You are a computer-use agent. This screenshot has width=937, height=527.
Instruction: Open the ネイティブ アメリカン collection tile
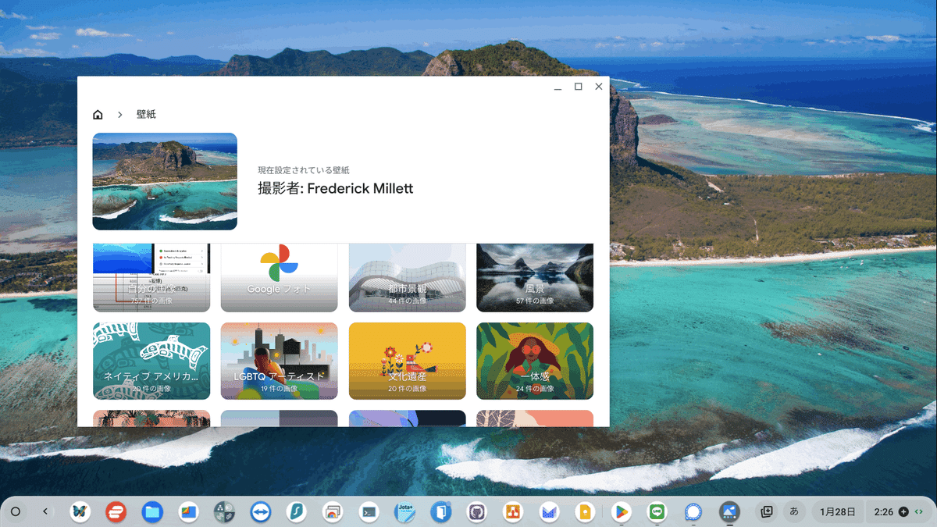[x=151, y=361]
